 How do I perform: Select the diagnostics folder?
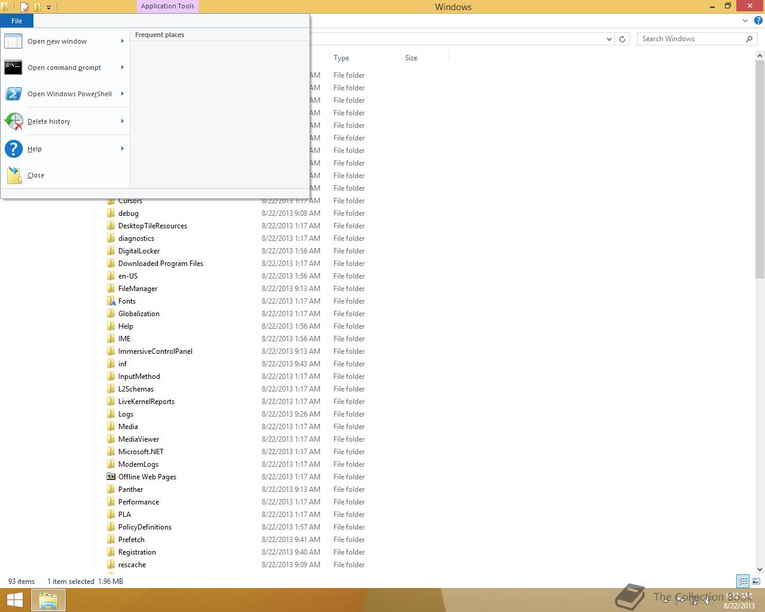coord(136,238)
